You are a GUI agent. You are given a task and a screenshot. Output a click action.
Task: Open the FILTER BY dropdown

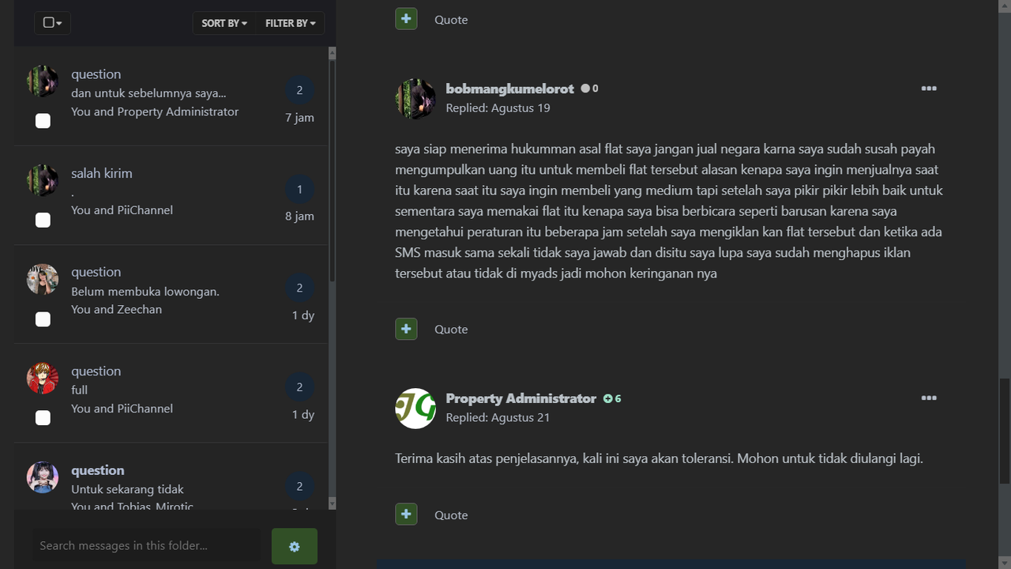290,23
